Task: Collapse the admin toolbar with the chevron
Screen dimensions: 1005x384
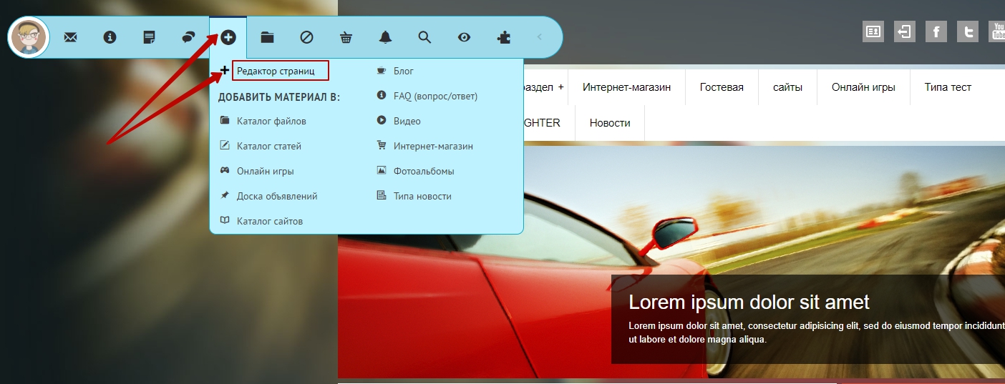Action: coord(539,37)
